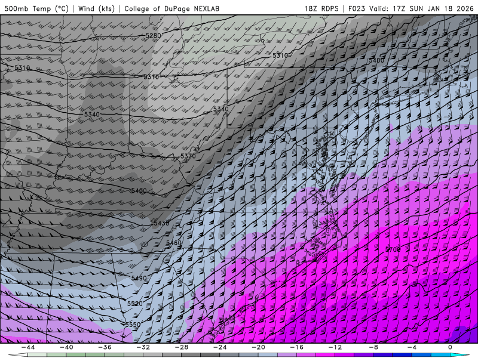Click the 5460 height contour label
Screen dimensions: 478x358
[174, 243]
